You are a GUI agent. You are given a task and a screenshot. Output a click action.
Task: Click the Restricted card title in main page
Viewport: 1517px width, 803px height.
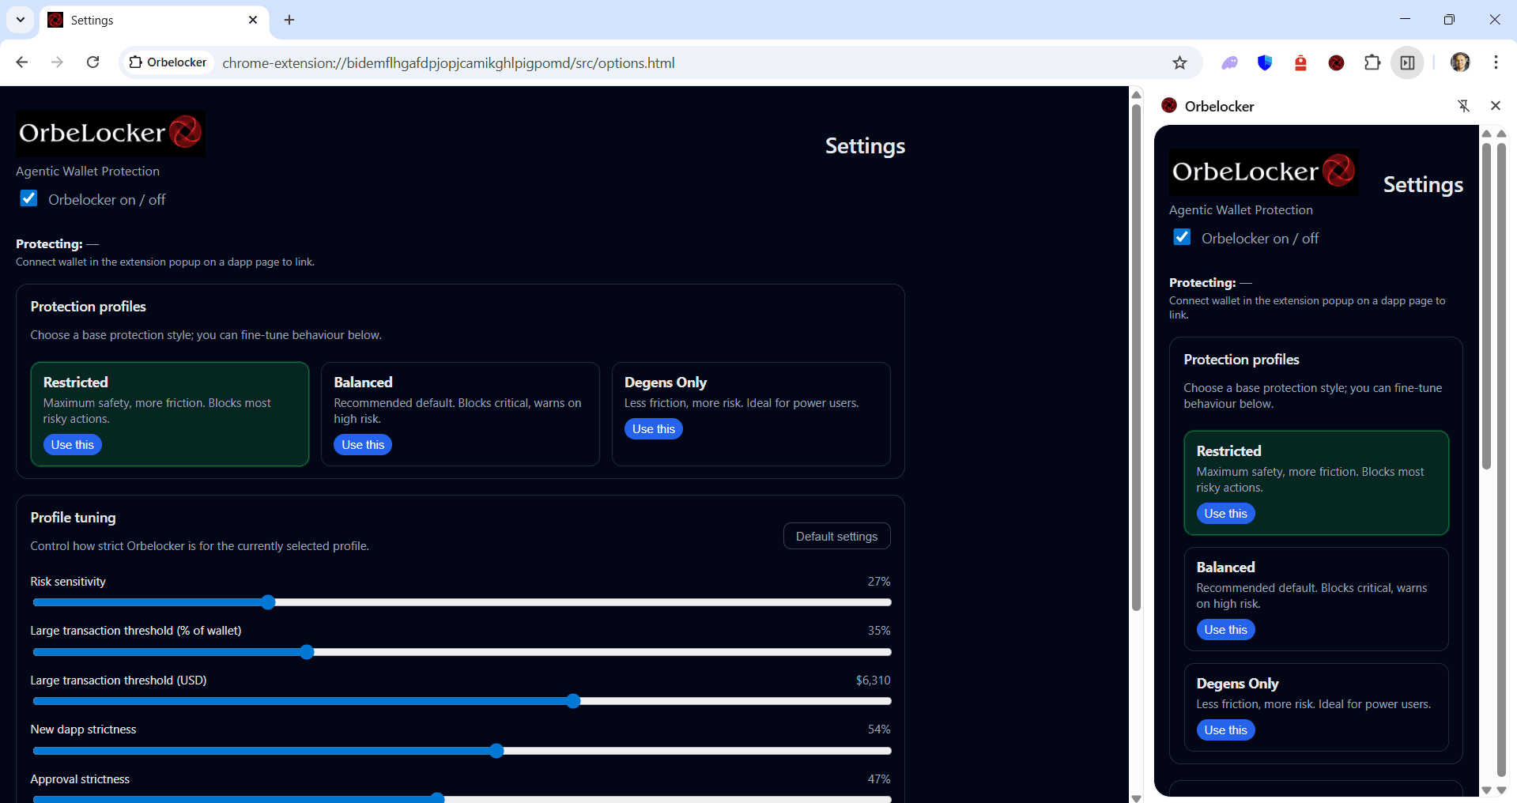coord(75,383)
